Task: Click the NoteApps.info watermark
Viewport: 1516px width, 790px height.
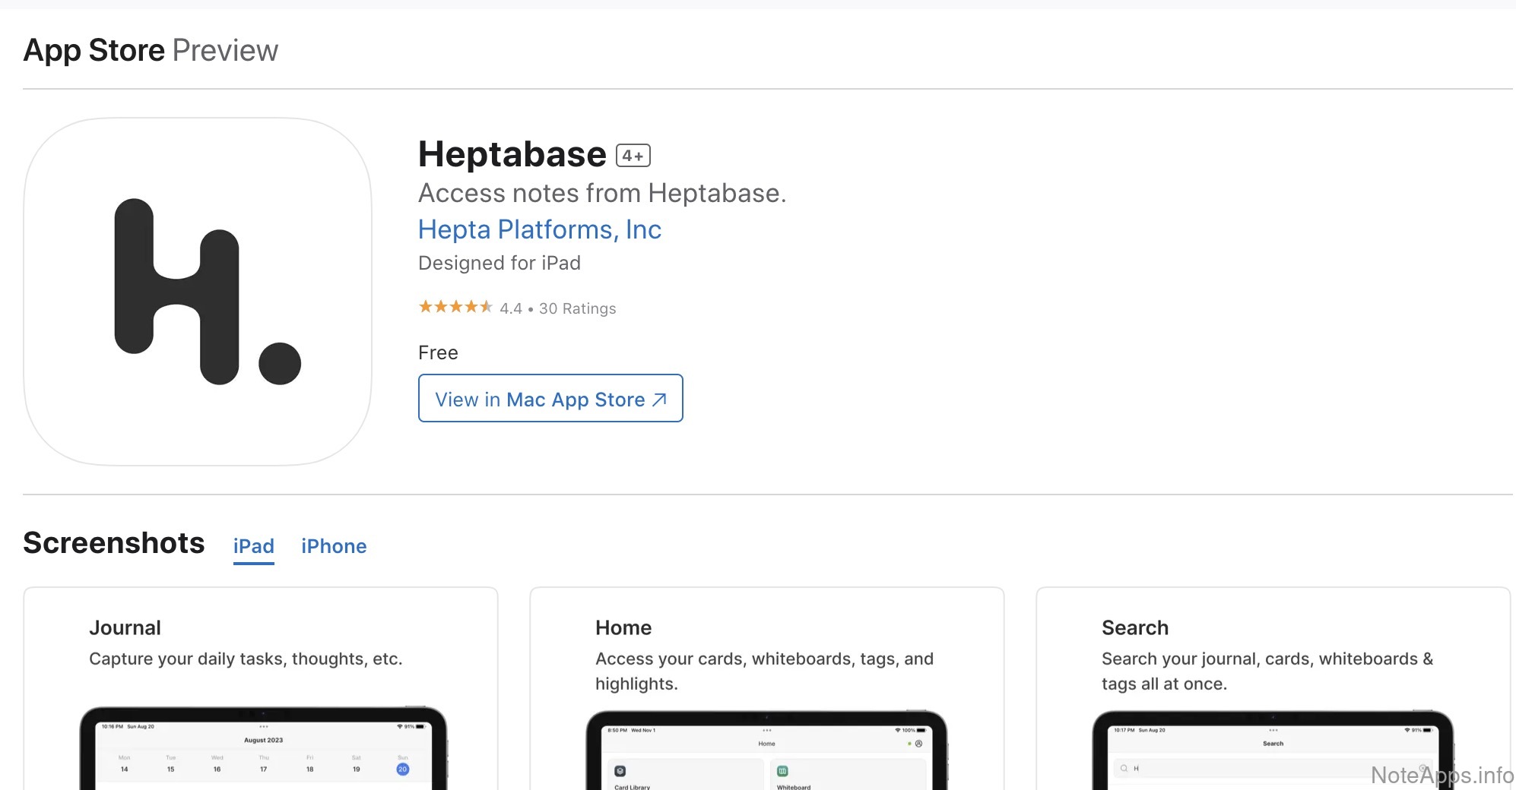Action: 1441,775
